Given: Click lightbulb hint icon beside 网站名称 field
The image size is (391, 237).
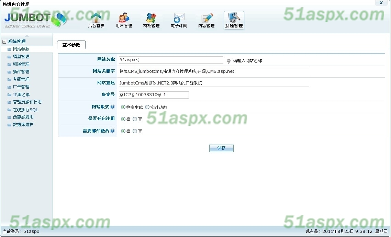Looking at the screenshot, I should (228, 61).
